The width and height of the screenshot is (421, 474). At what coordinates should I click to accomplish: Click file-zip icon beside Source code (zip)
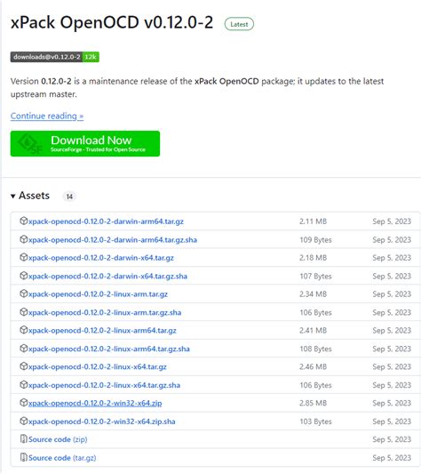[x=24, y=439]
